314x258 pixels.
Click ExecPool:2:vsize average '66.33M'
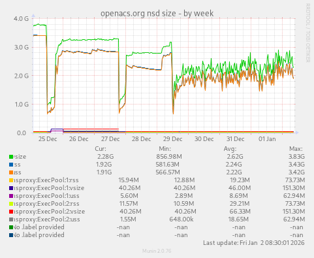[x=240, y=212]
